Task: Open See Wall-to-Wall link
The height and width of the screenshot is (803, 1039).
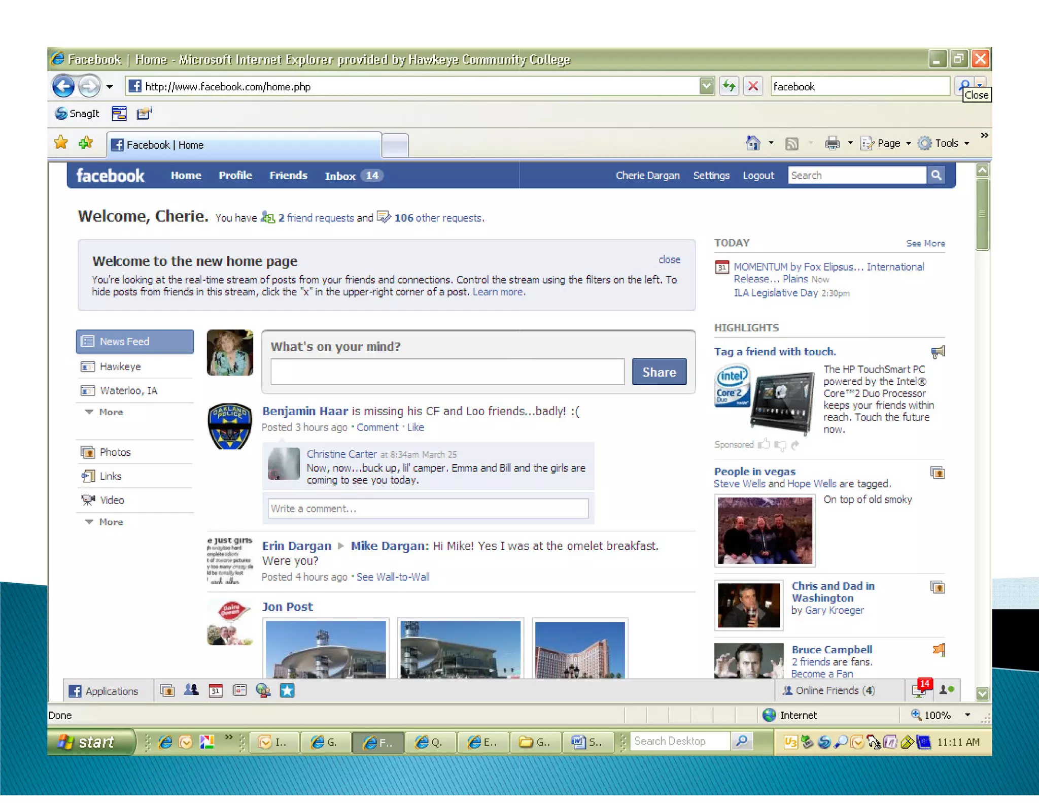Action: [393, 577]
